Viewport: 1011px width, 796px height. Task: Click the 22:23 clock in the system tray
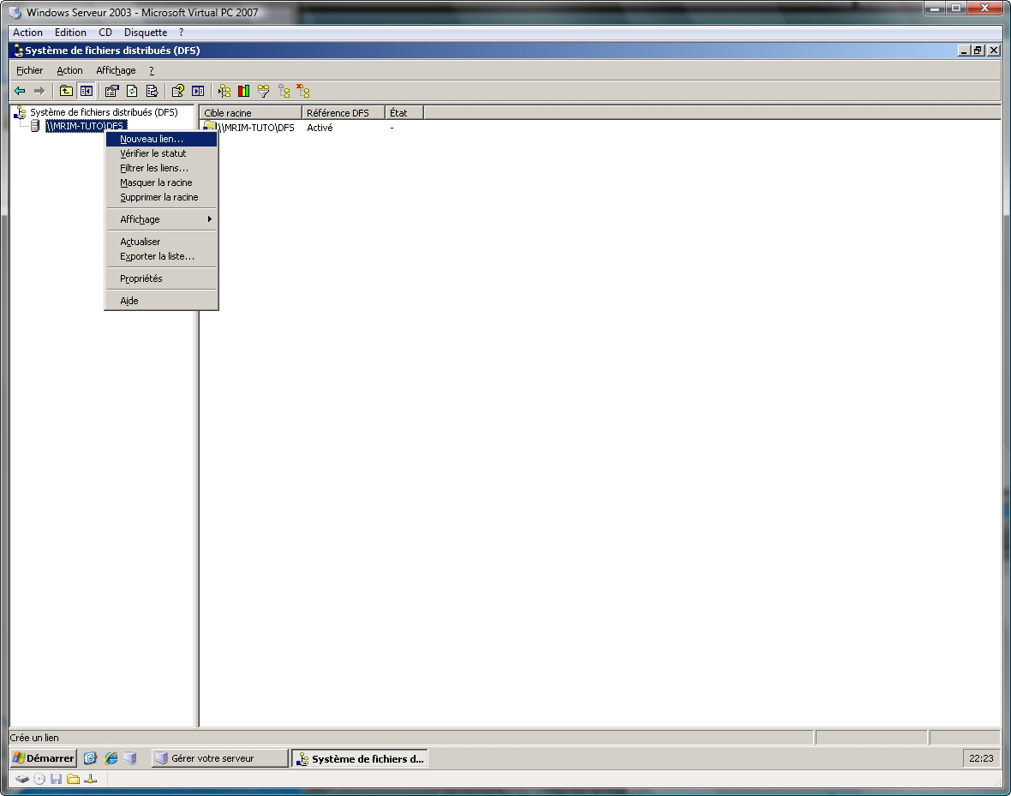981,758
